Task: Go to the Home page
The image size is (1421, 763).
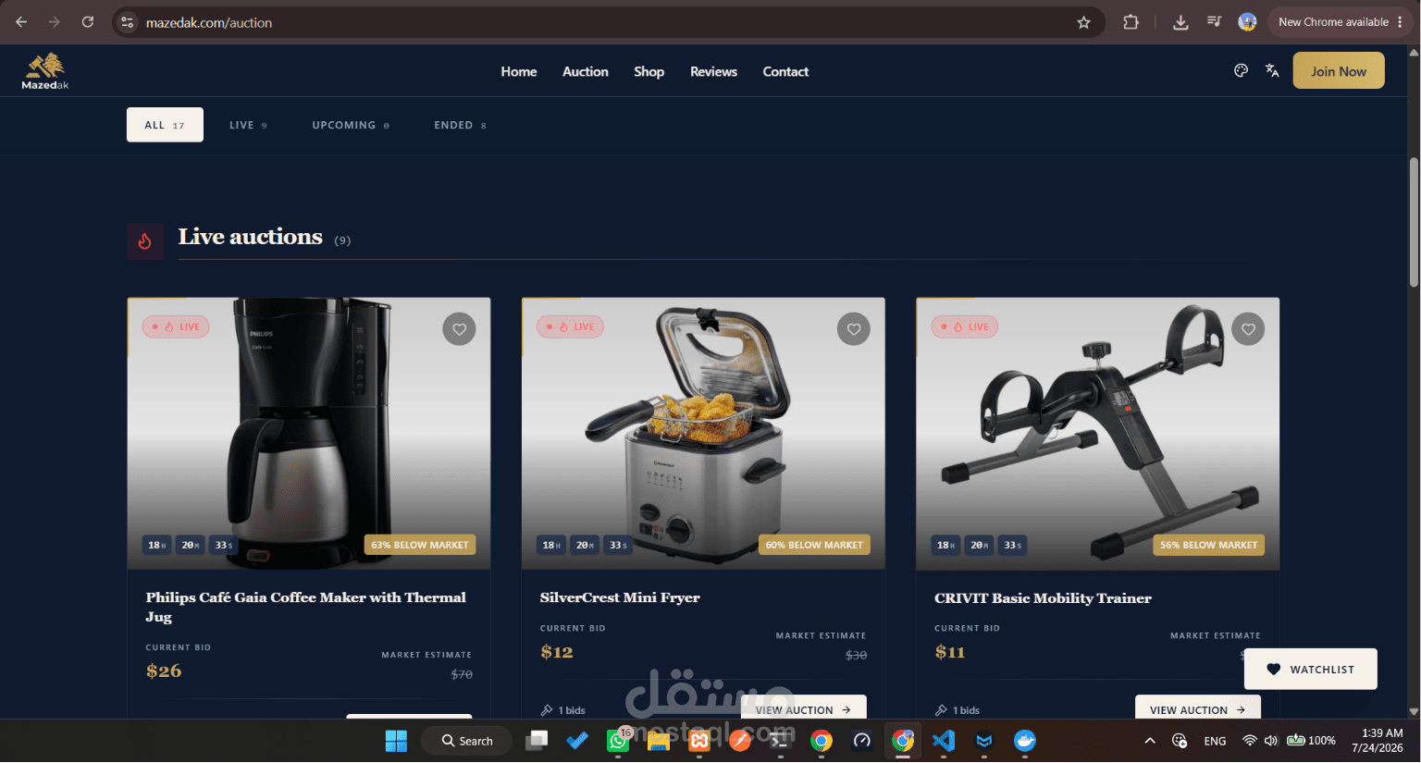Action: [519, 71]
